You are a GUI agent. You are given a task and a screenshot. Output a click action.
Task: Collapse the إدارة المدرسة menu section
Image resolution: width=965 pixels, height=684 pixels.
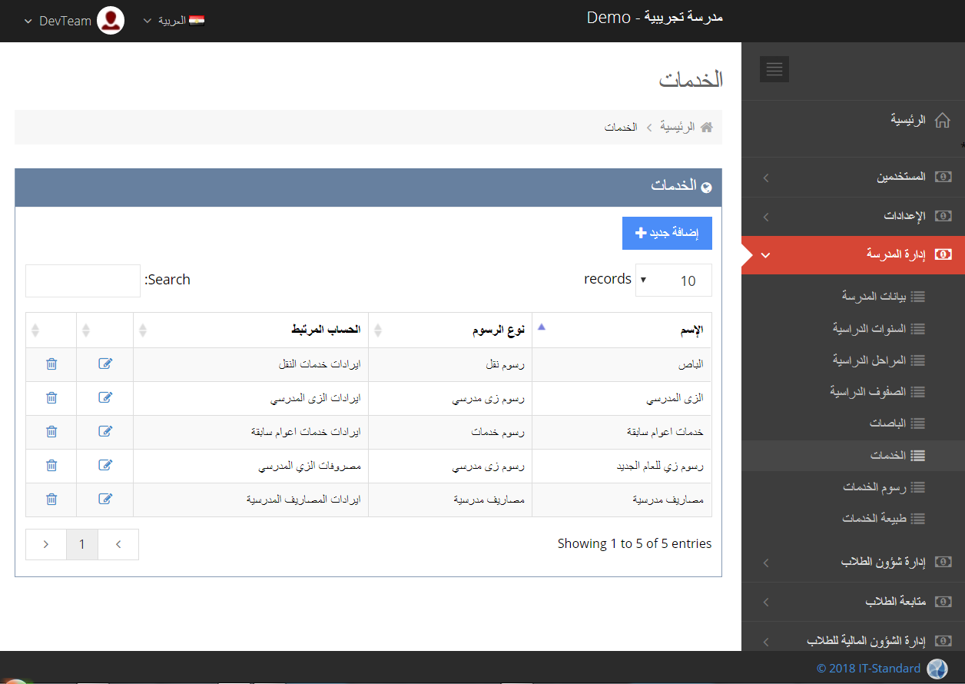tap(853, 254)
